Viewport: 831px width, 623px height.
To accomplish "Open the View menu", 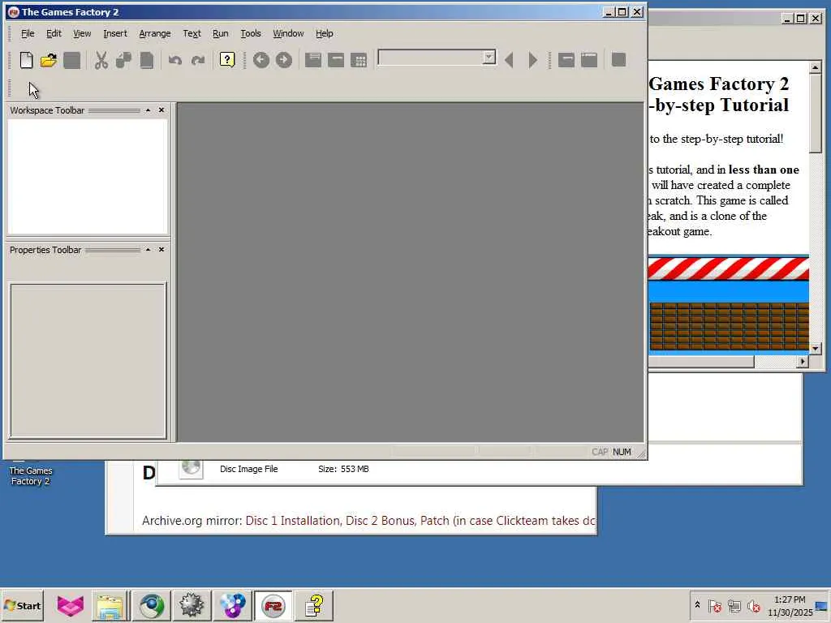I will (82, 33).
